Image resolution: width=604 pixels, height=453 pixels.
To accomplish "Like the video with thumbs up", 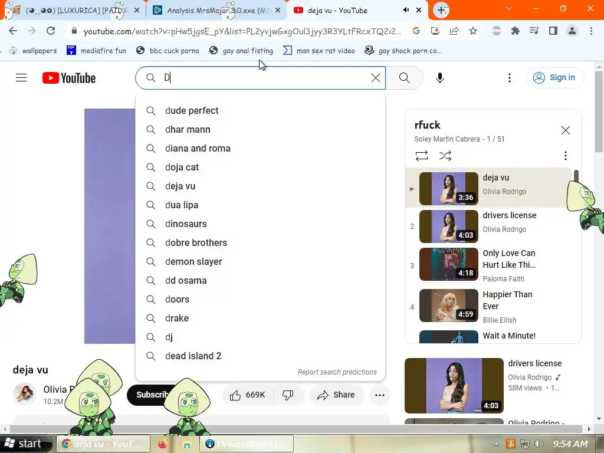I will (x=247, y=395).
